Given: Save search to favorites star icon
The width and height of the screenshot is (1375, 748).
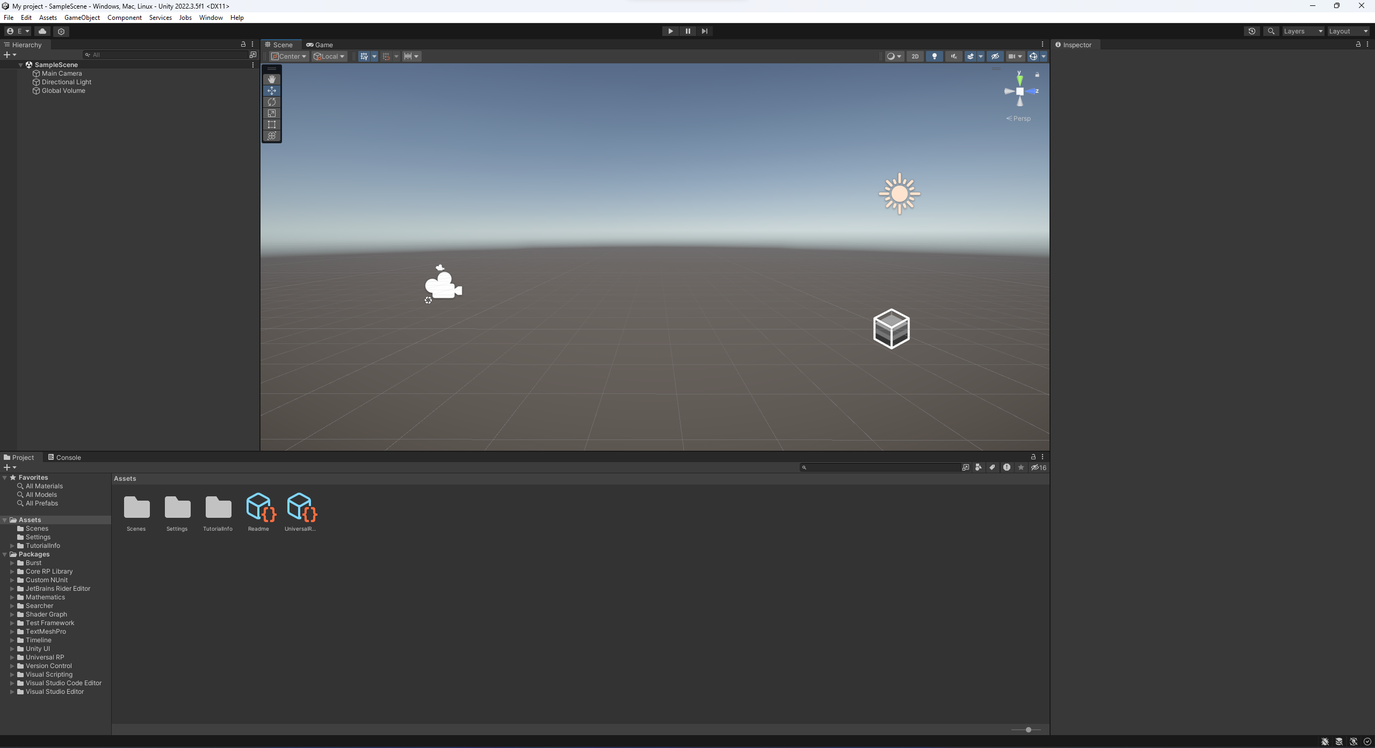Looking at the screenshot, I should pos(1021,467).
